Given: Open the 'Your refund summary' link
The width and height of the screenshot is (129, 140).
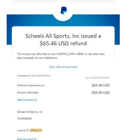Looking at the screenshot, I should coord(63,67).
